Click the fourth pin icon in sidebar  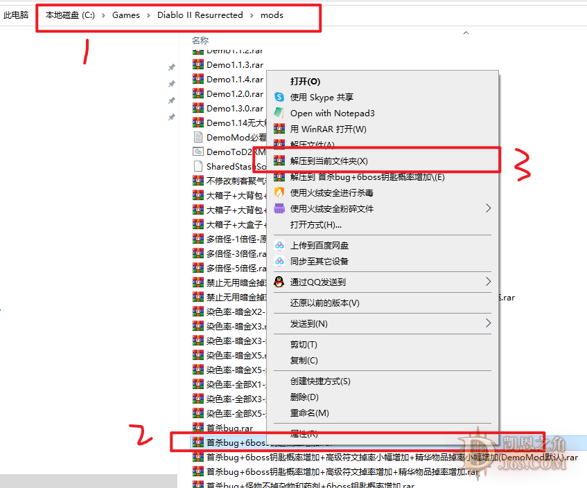click(171, 118)
